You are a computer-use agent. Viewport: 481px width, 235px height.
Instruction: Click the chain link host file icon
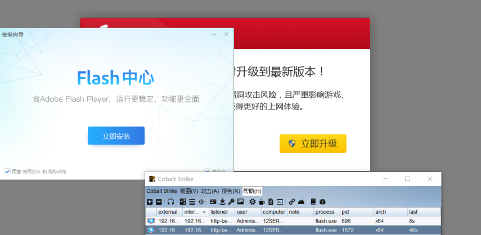pos(292,202)
